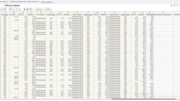
Task: Click the Лайт акция header cell
Action: click(77, 15)
